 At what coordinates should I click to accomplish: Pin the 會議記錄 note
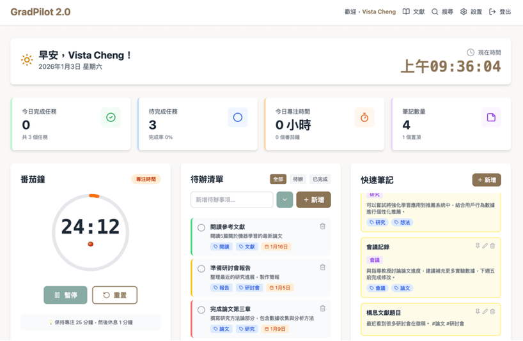point(478,246)
